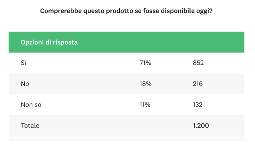This screenshot has width=255, height=145.
Task: Click the 132 response count
Action: (198, 105)
